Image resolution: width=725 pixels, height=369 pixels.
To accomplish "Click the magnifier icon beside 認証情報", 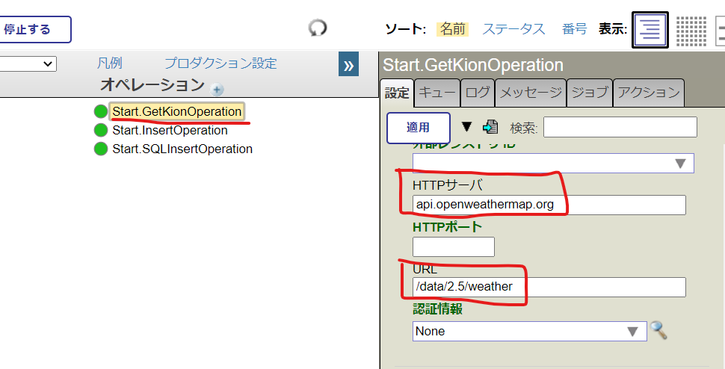I will click(658, 330).
